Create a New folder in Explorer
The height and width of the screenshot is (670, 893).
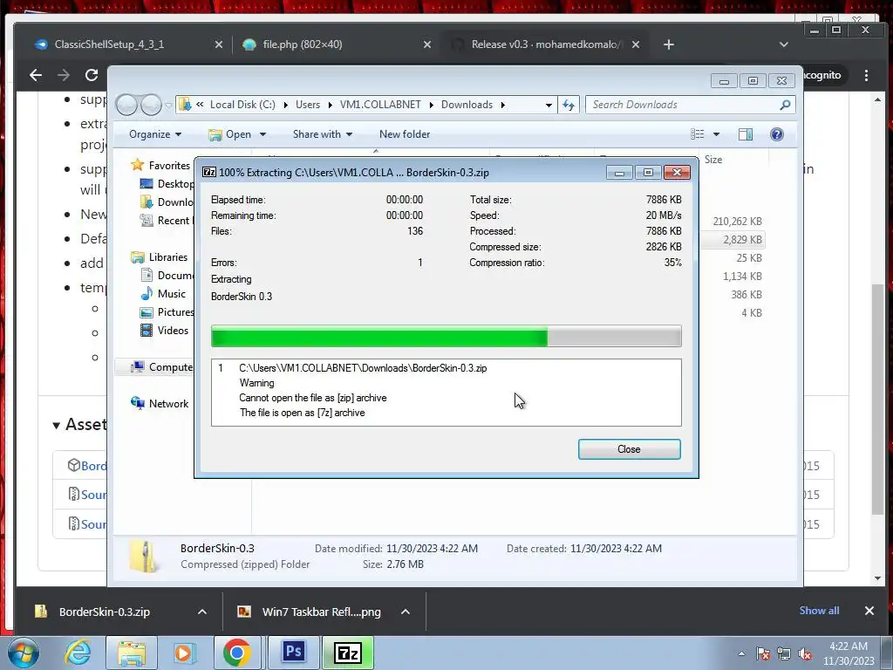405,134
